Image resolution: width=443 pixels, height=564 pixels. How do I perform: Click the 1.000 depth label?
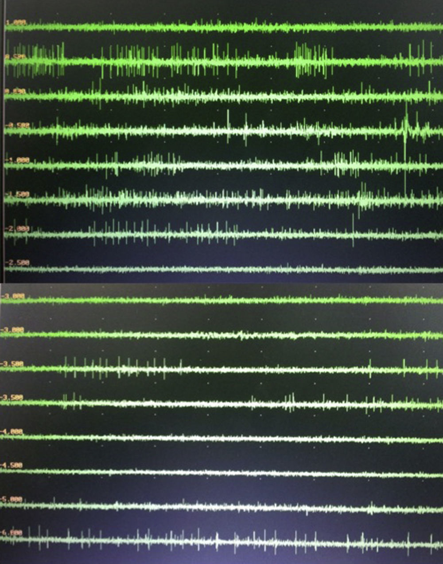[16, 22]
